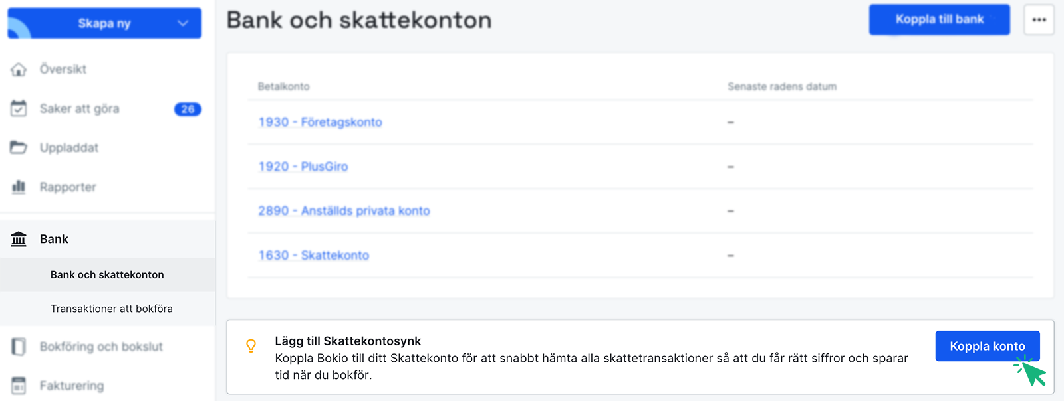This screenshot has width=1064, height=401.
Task: Select the Bank building icon
Action: pyautogui.click(x=19, y=238)
